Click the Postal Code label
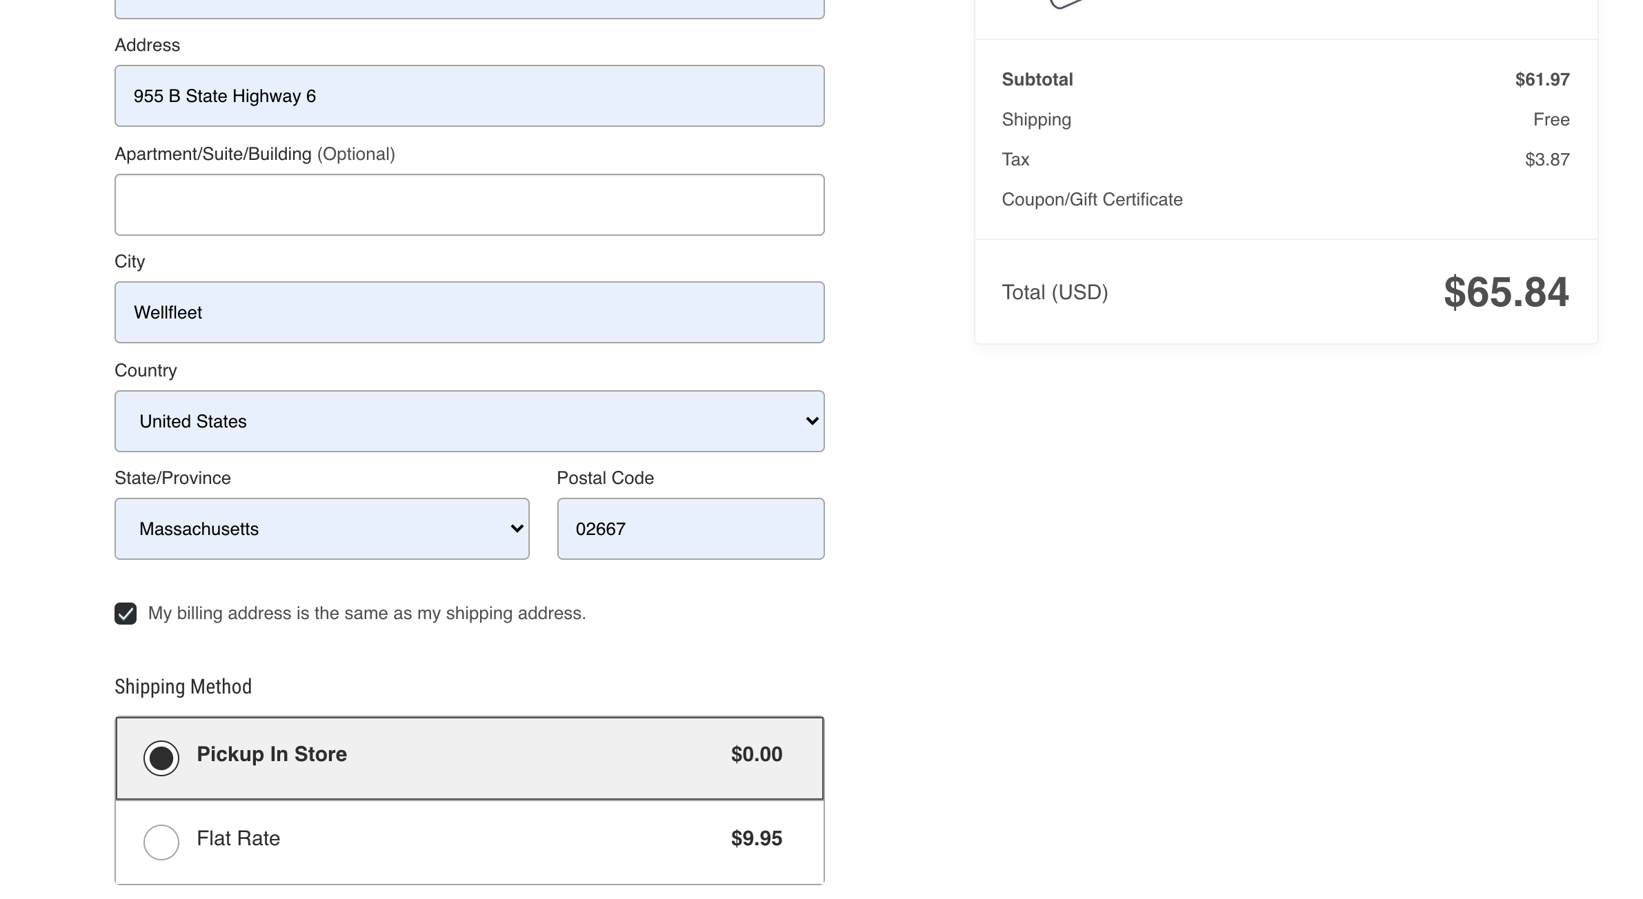 click(605, 478)
